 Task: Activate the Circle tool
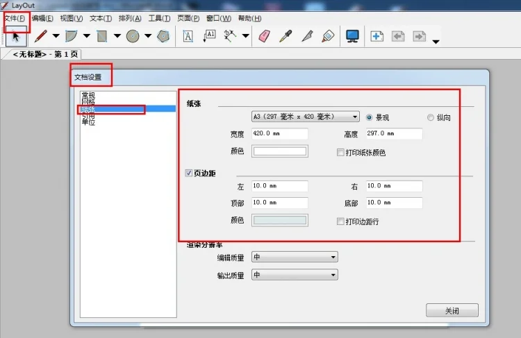[133, 36]
